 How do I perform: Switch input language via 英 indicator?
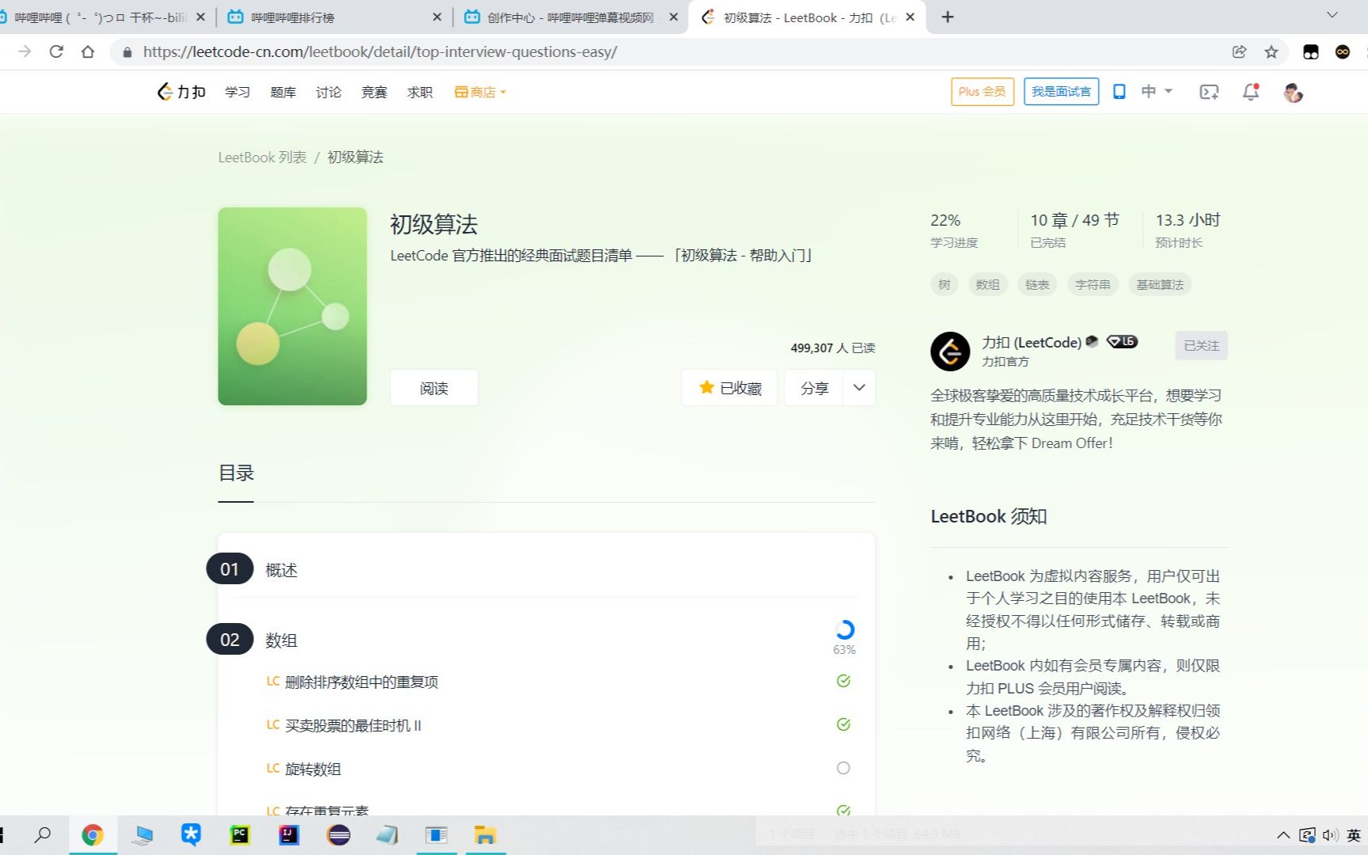tap(1354, 834)
